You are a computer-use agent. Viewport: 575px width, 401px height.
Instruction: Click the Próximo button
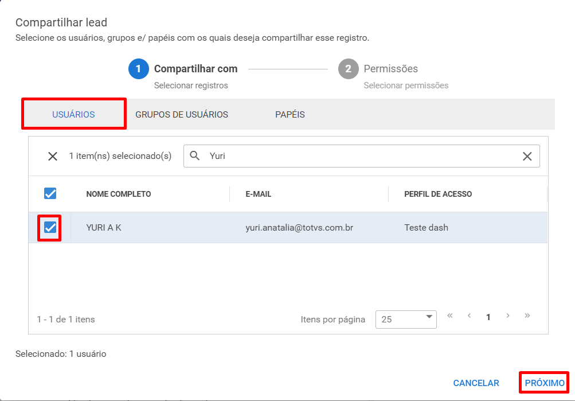544,383
